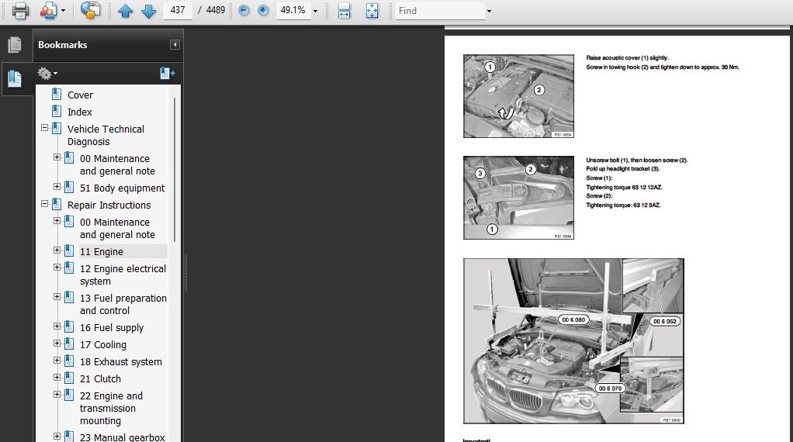Select Vehicle Technical Diagnosis bookmark

coord(106,136)
